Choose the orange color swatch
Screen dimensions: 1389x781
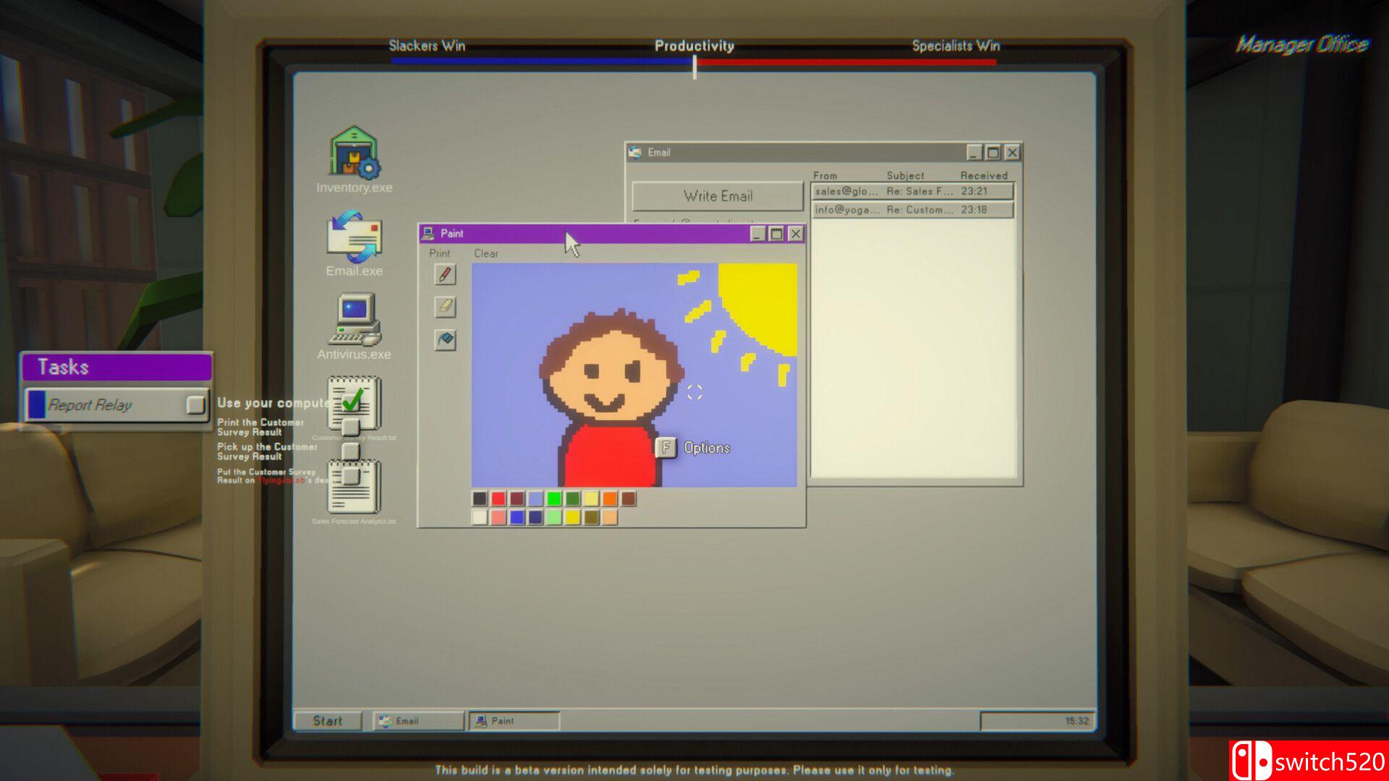[610, 498]
